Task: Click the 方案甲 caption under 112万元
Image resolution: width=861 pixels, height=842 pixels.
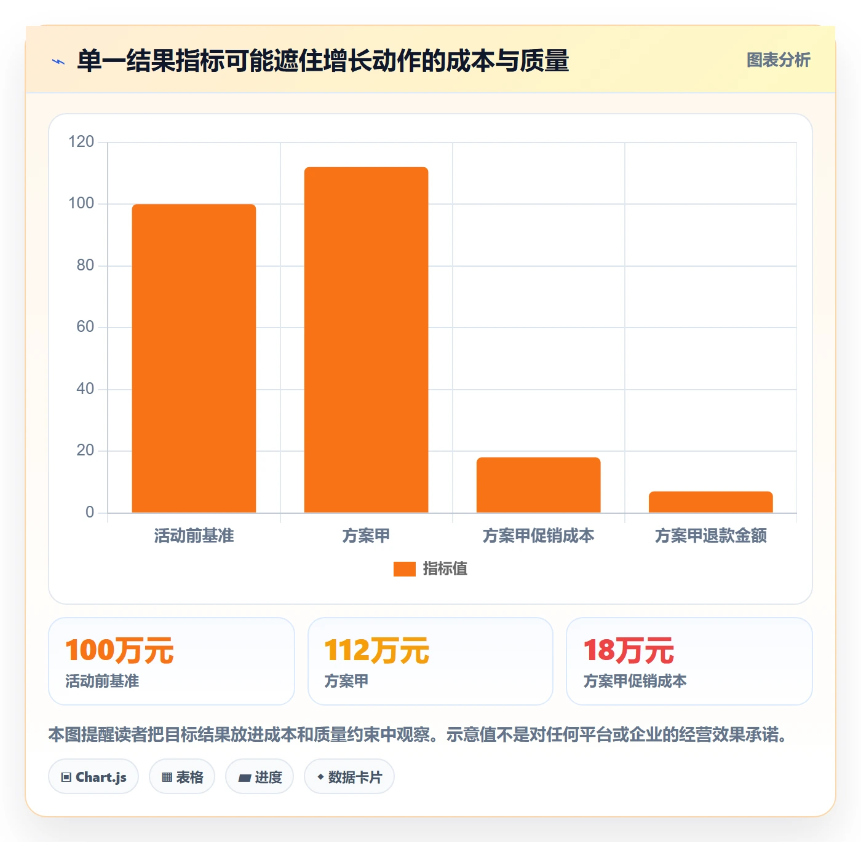Action: pyautogui.click(x=346, y=681)
